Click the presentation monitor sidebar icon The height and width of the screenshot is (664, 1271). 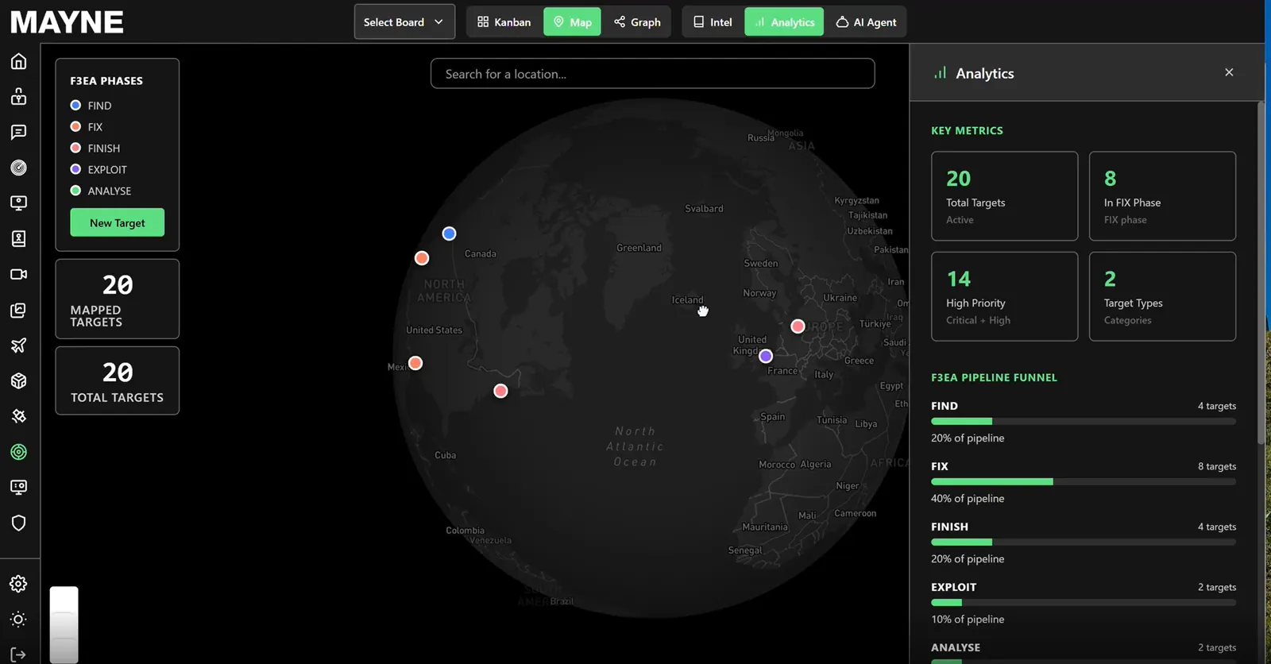[18, 203]
